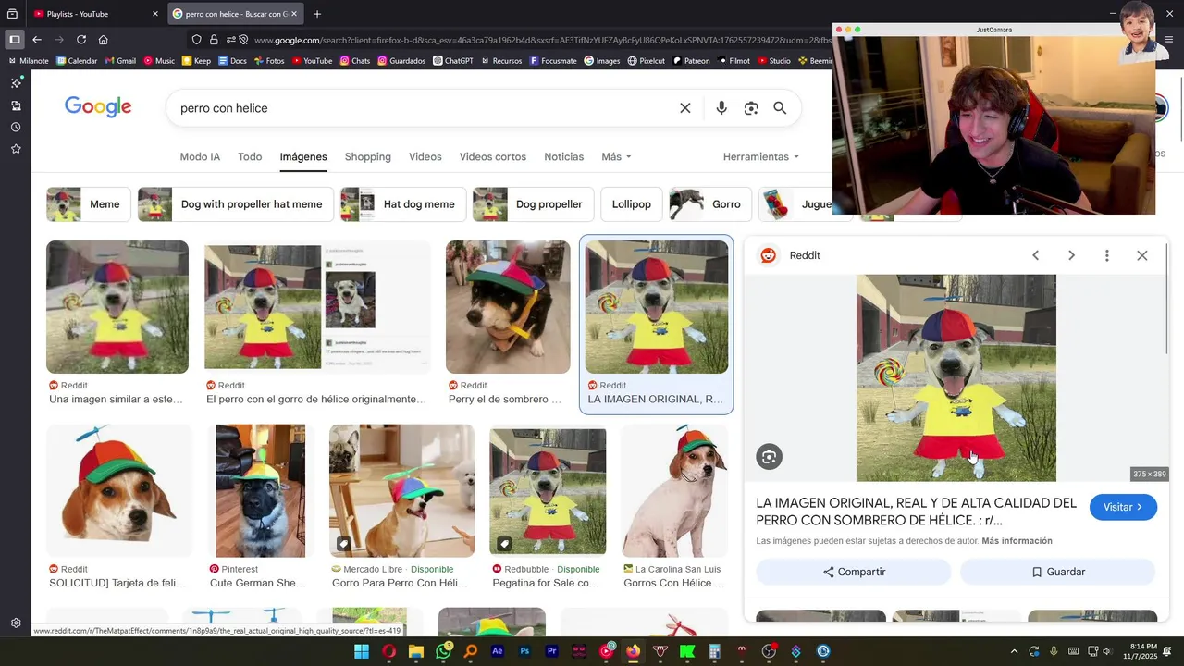Switch to the Noticias tab

click(564, 156)
